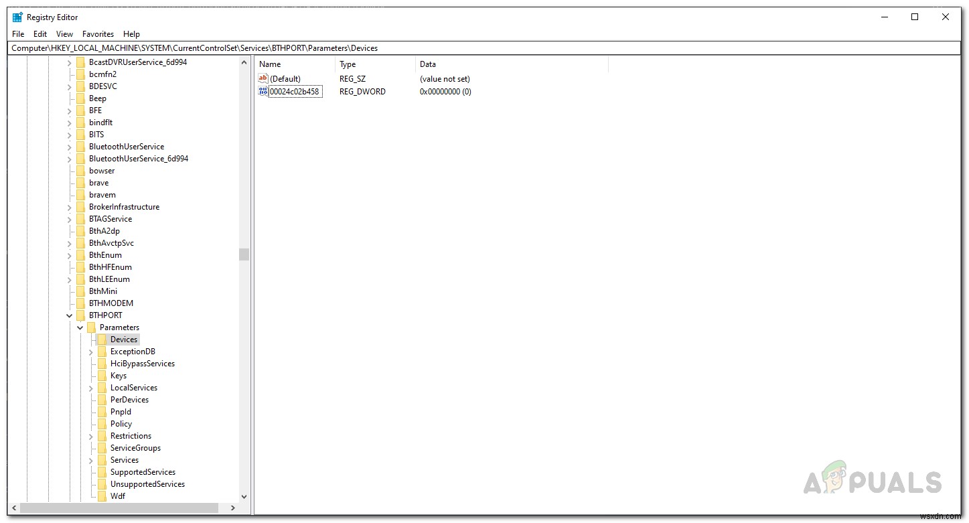The image size is (969, 523).
Task: Click the brave folder icon
Action: pos(80,183)
